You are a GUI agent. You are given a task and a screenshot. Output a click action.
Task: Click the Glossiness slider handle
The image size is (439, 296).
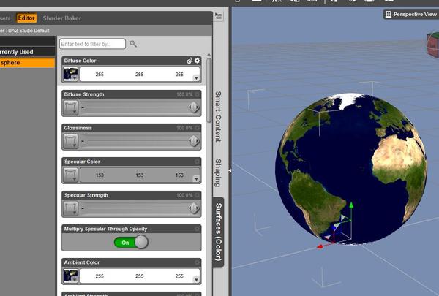point(194,141)
